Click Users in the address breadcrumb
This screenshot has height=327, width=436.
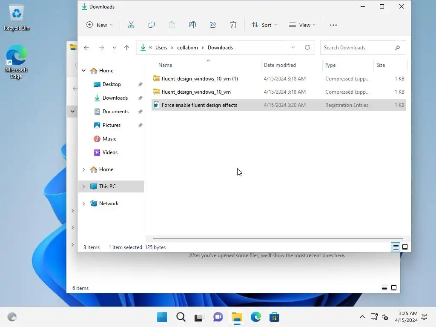(161, 48)
